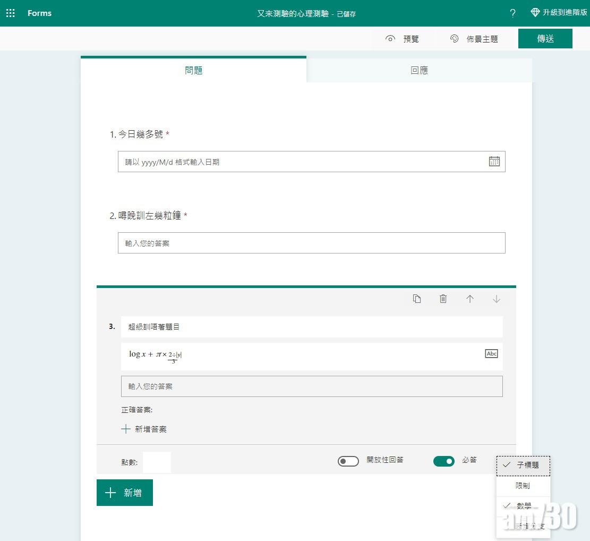590x541 pixels.
Task: Move question 3 down with the arrow
Action: pyautogui.click(x=497, y=299)
